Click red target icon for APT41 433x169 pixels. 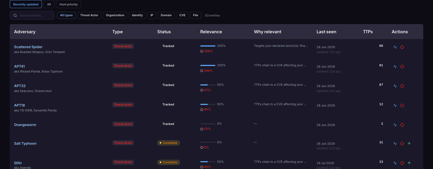[x=402, y=66]
